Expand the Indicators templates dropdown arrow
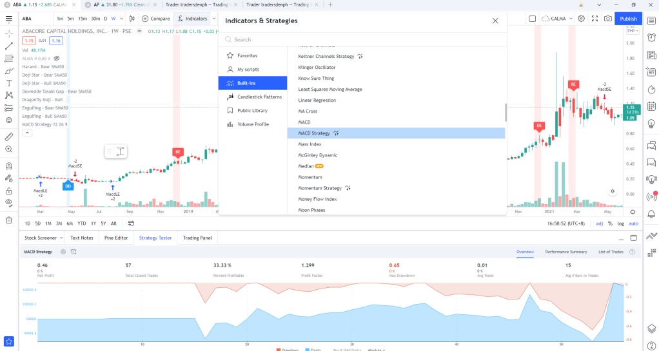 click(213, 19)
